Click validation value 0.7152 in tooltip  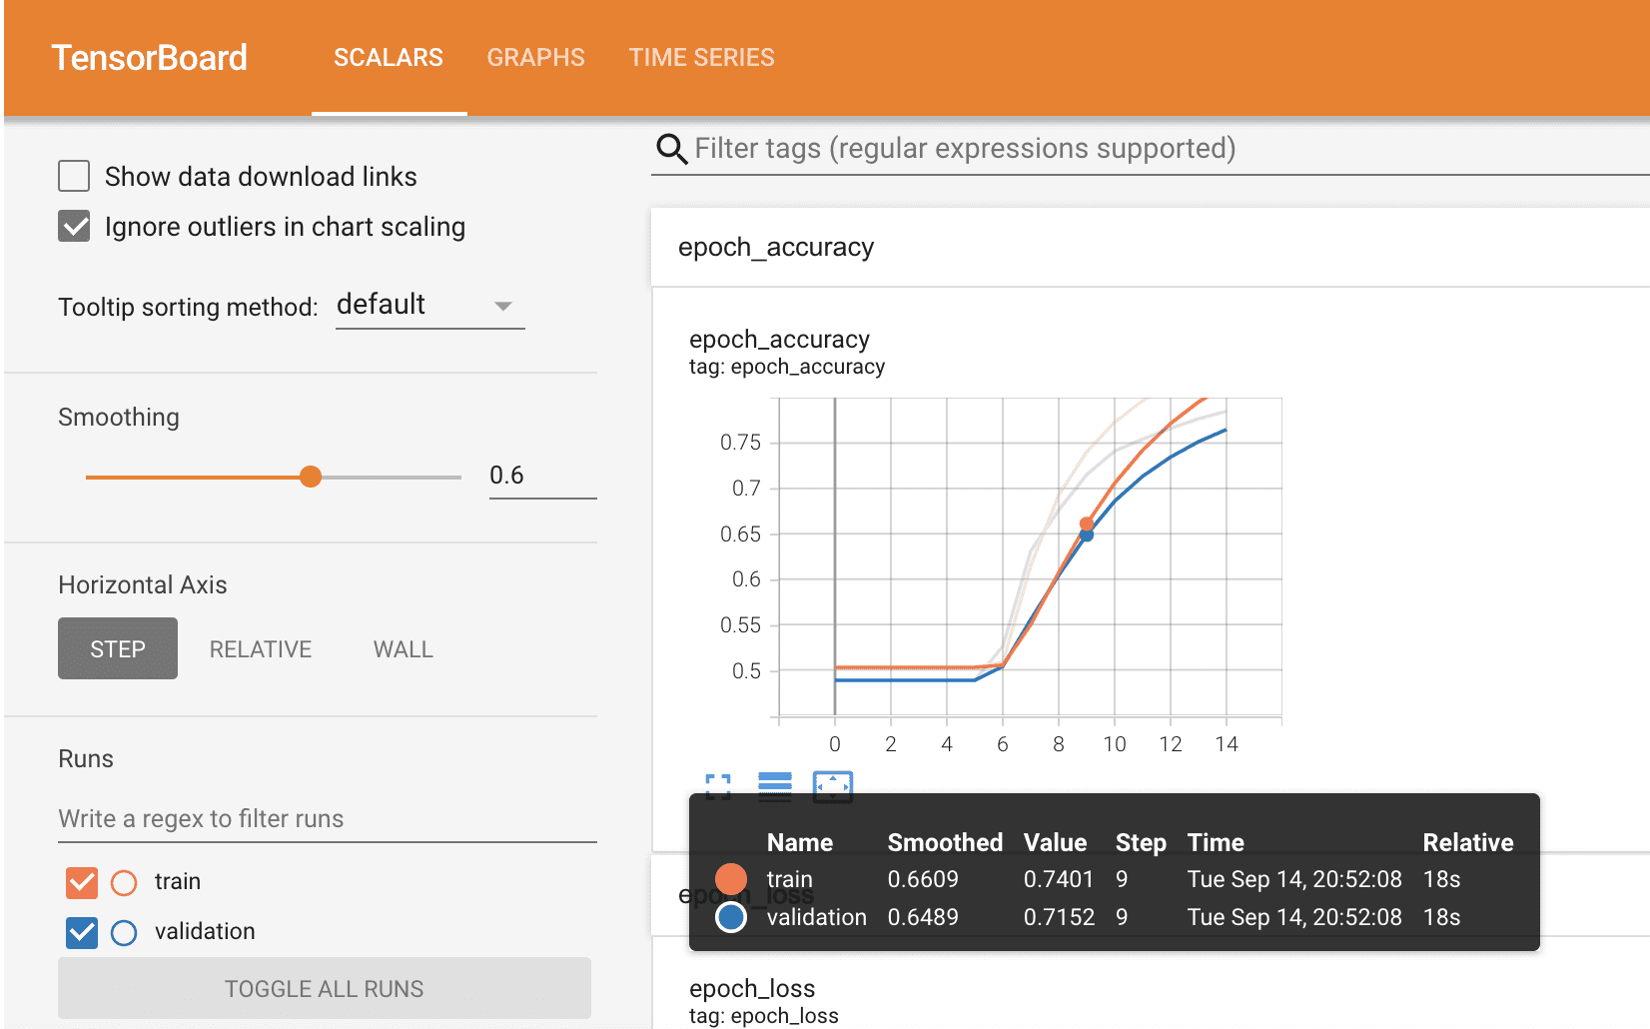click(1059, 917)
